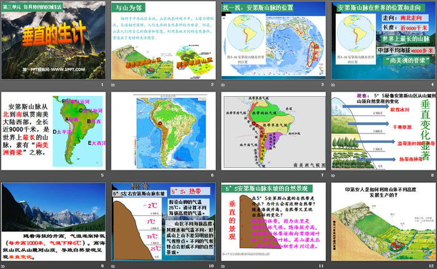Viewport: 437px width, 269px height.
Task: Click the slide number 6 label
Action: pyautogui.click(x=212, y=175)
